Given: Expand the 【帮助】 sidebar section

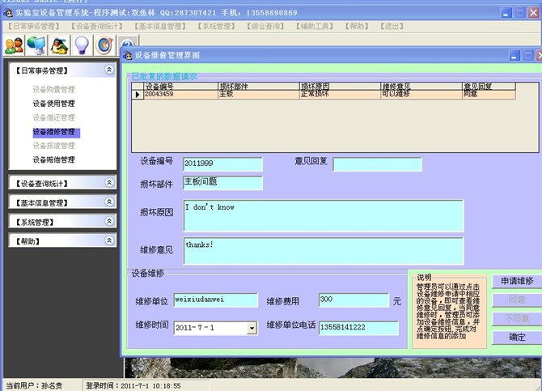Looking at the screenshot, I should coord(109,240).
